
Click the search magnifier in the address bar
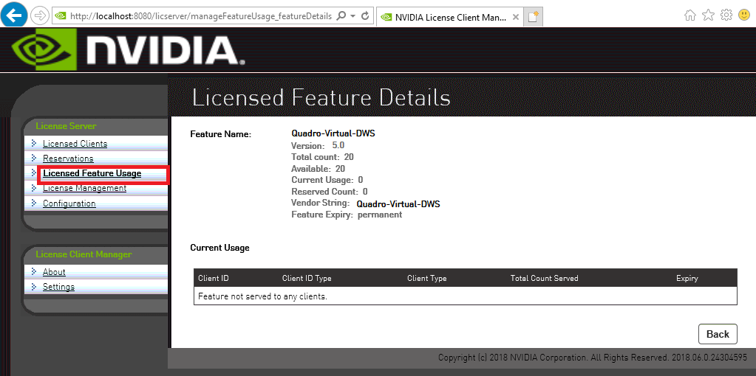point(341,15)
